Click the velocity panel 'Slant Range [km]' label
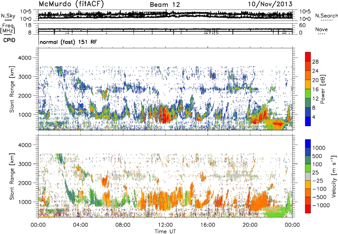This screenshot has height=234, width=338. pos(12,177)
